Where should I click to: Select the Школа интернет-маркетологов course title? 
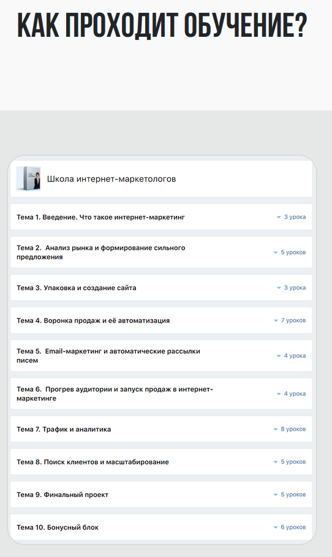point(111,179)
